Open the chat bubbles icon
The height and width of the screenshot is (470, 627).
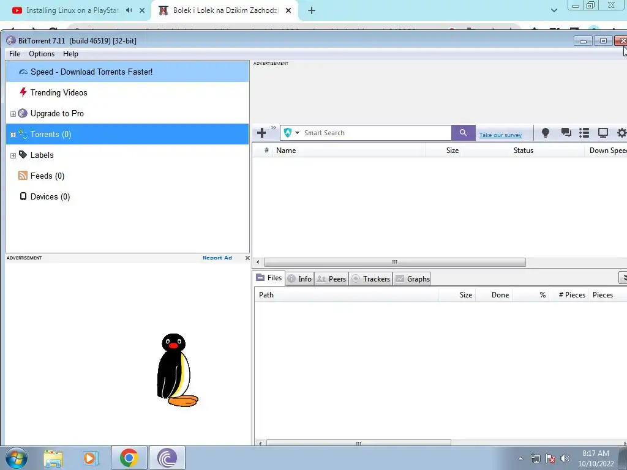[566, 133]
